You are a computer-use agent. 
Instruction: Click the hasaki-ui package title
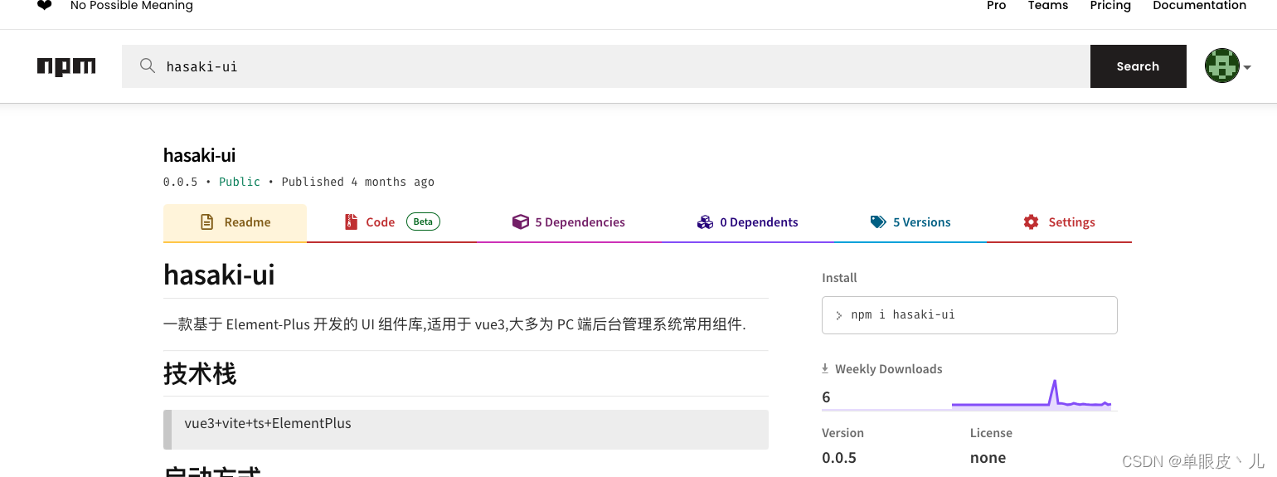tap(200, 155)
